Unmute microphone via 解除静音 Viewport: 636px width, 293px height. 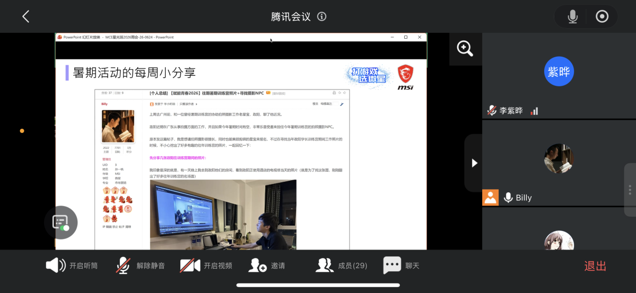pyautogui.click(x=141, y=266)
